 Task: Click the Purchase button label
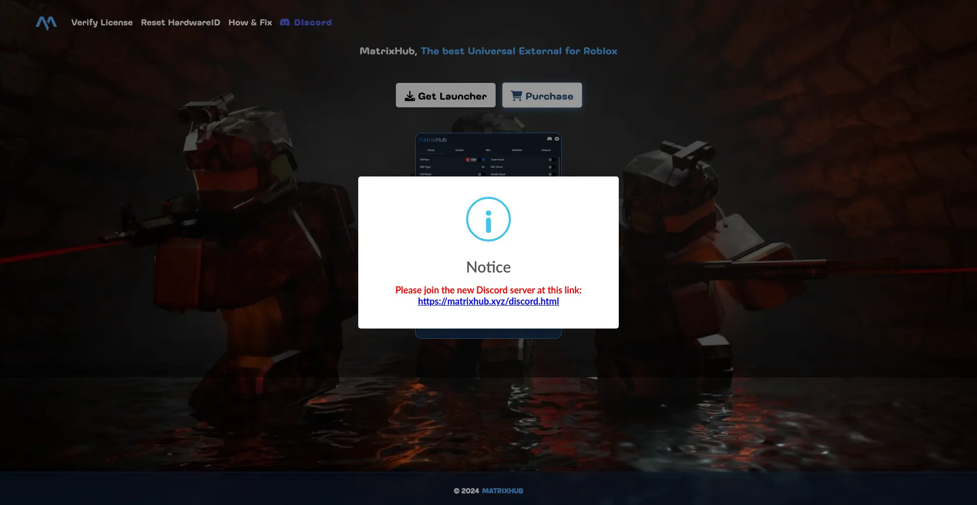(x=550, y=96)
